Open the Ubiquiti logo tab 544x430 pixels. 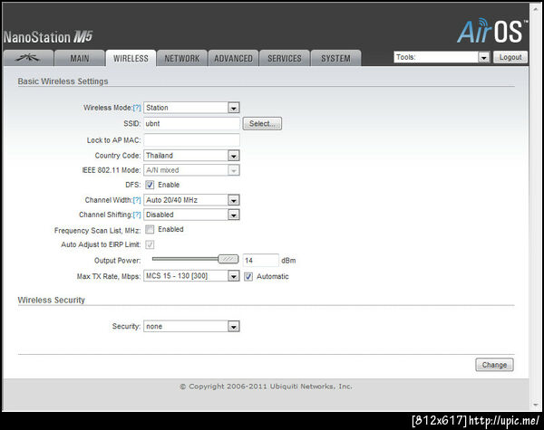pos(28,58)
